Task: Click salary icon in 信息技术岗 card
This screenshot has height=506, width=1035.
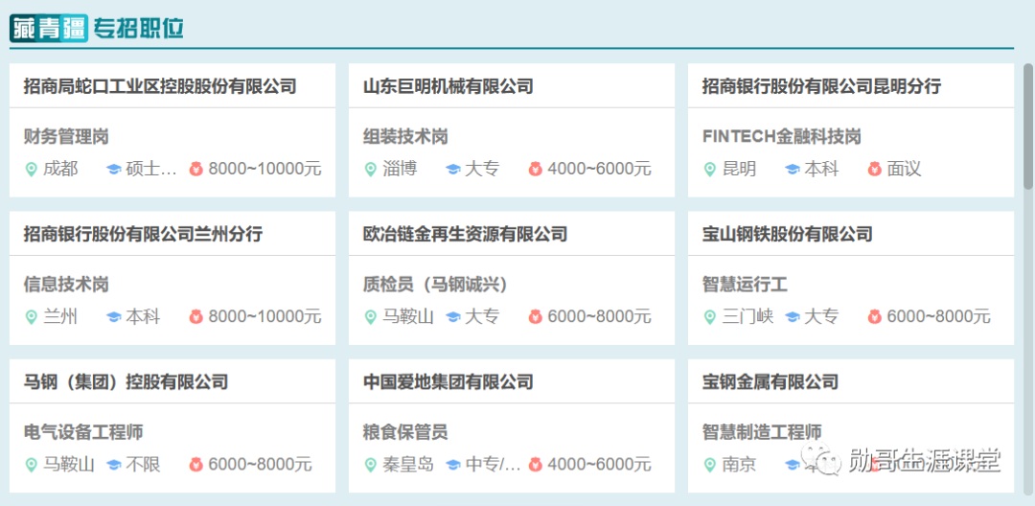Action: [195, 317]
